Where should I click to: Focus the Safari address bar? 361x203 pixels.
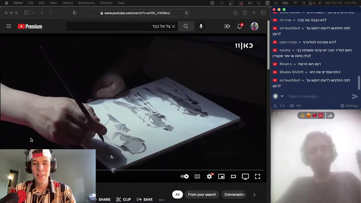[x=135, y=13]
